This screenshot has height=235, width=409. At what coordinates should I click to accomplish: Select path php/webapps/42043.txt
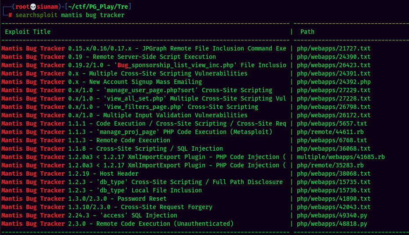point(334,207)
